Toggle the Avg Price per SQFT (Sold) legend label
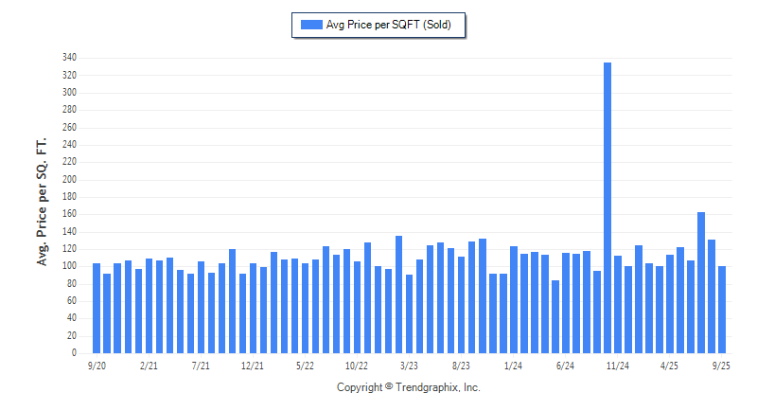The height and width of the screenshot is (411, 757). click(390, 26)
